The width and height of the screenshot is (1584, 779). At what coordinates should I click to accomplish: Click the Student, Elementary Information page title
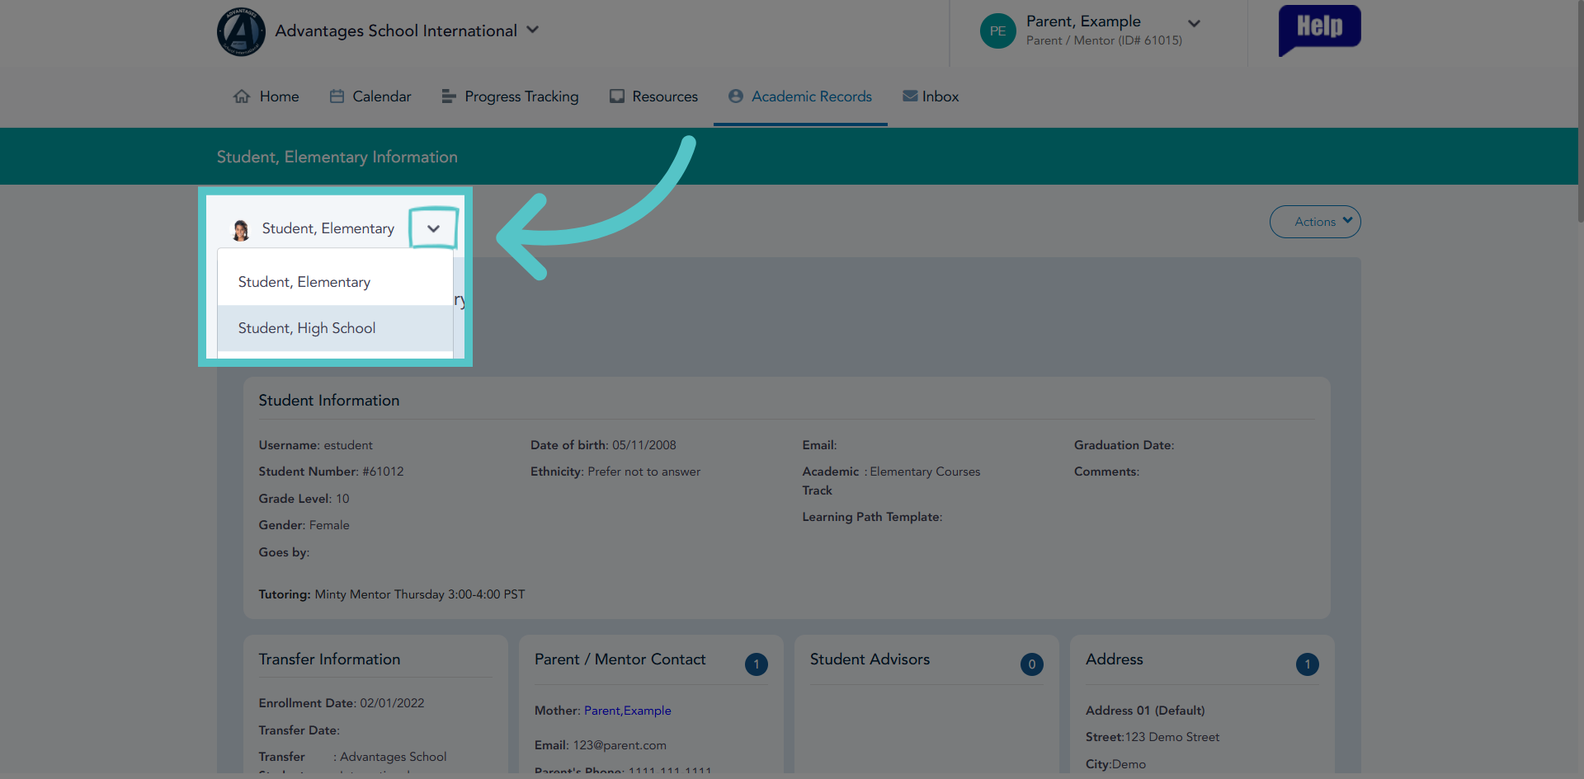pyautogui.click(x=337, y=157)
